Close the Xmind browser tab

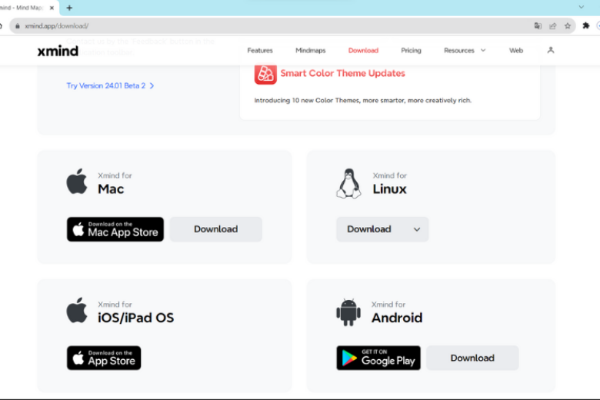[52, 8]
